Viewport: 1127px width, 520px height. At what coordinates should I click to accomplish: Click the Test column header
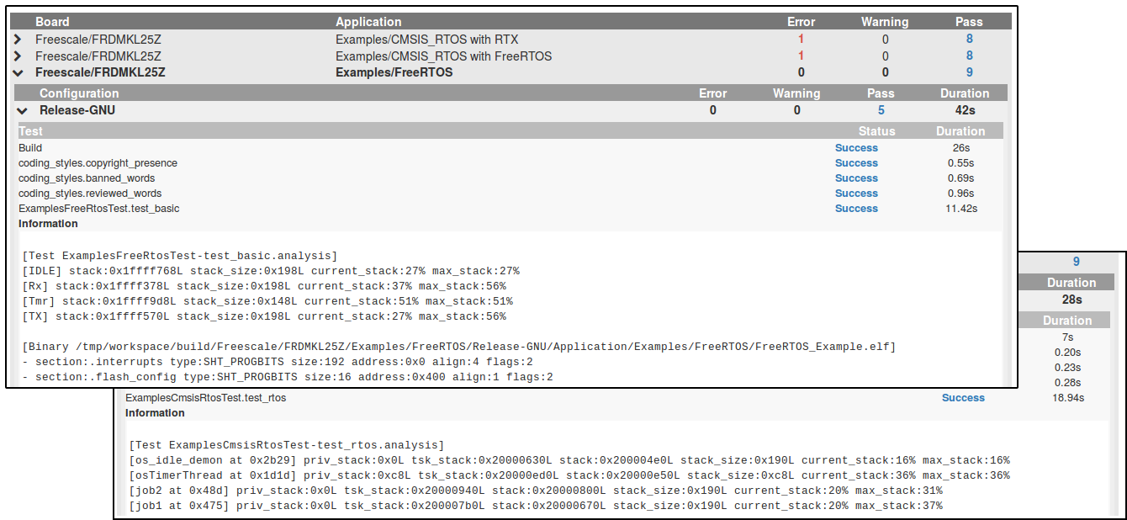[x=30, y=131]
